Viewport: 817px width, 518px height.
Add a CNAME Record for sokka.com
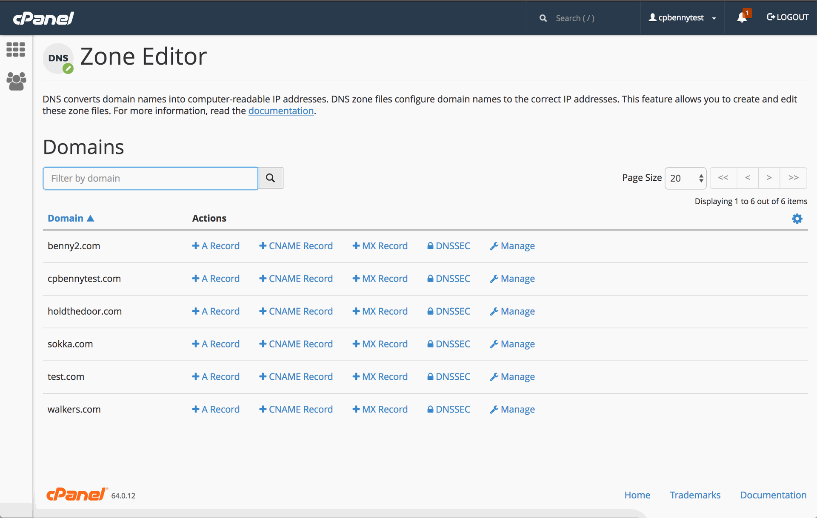296,344
